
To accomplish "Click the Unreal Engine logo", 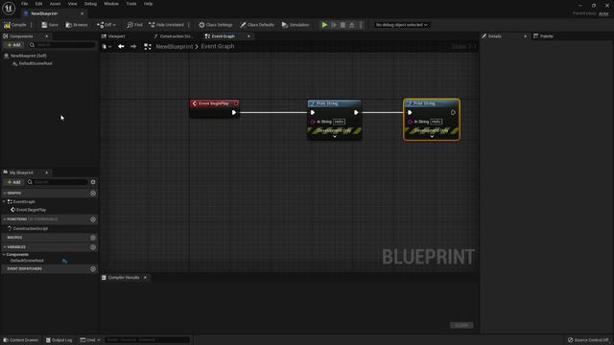I will [9, 8].
